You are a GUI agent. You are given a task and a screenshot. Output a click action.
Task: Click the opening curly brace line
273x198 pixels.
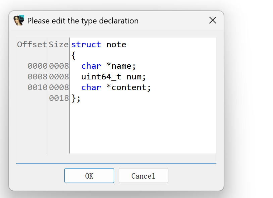(x=74, y=55)
